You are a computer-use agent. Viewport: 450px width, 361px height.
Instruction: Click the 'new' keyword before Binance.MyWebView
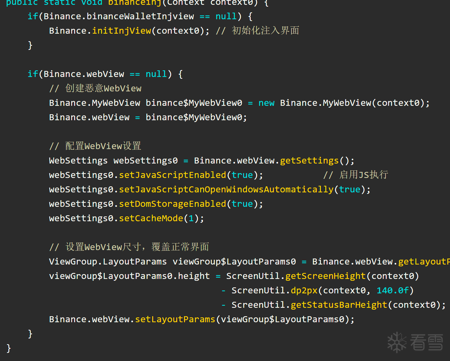point(266,103)
